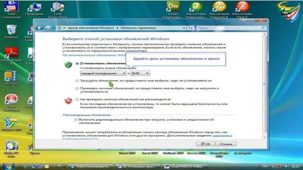Screen dimensions: 303x170
Task: Click the window scrollbar up arrow
Action: pos(265,34)
